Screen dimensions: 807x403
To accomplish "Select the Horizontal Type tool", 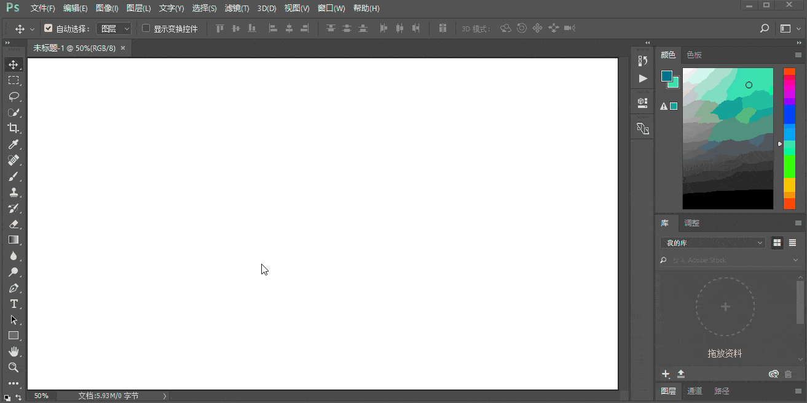I will click(x=14, y=304).
